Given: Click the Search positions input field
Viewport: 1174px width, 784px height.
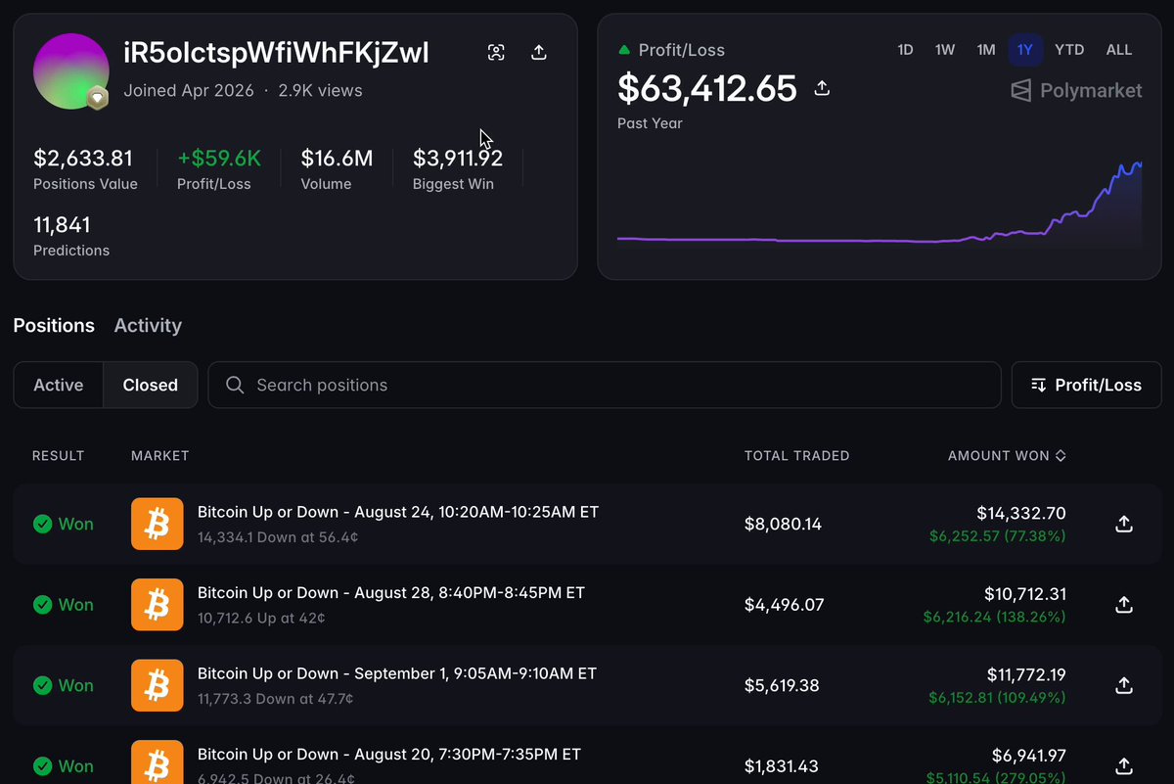Looking at the screenshot, I should point(605,385).
